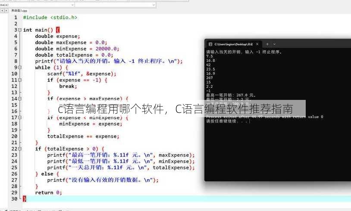This screenshot has width=351, height=211.
Task: Open the empty member function dropdown
Action: pyautogui.click(x=115, y=5)
